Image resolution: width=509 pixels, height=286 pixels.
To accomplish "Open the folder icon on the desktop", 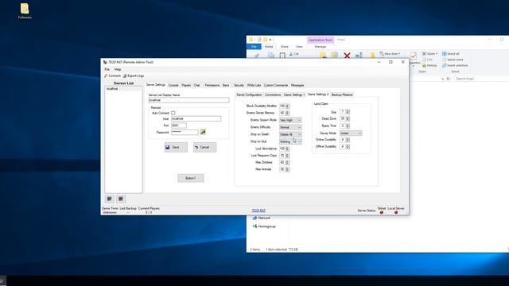I will coord(25,9).
